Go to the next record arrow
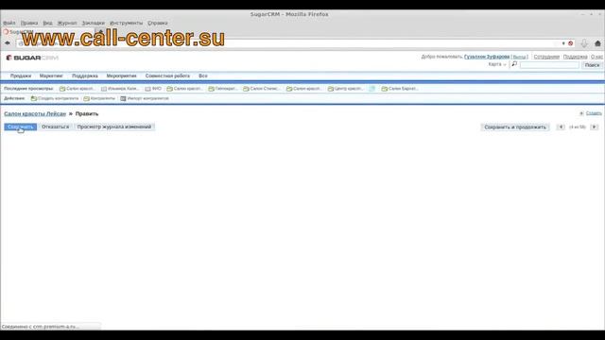This screenshot has width=605, height=340. point(595,127)
